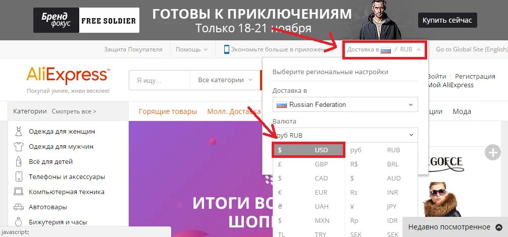Expand the Помощь menu
508x237 pixels.
pyautogui.click(x=191, y=49)
